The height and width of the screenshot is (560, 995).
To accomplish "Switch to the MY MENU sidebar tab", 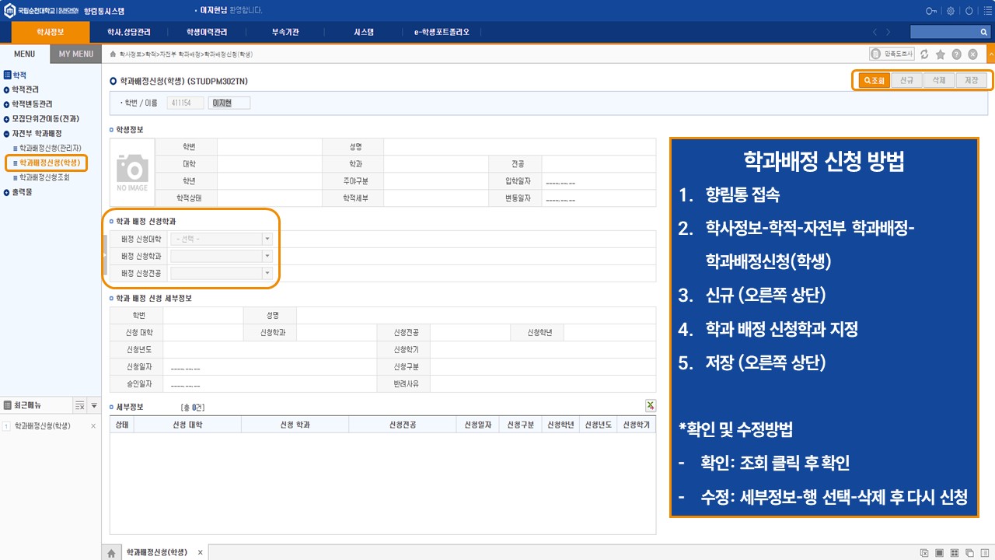I will pos(76,54).
